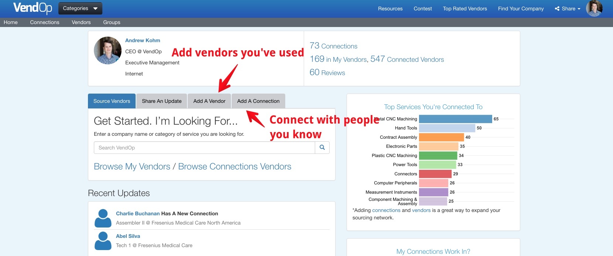The height and width of the screenshot is (256, 613).
Task: Expand the Share dropdown
Action: 568,9
